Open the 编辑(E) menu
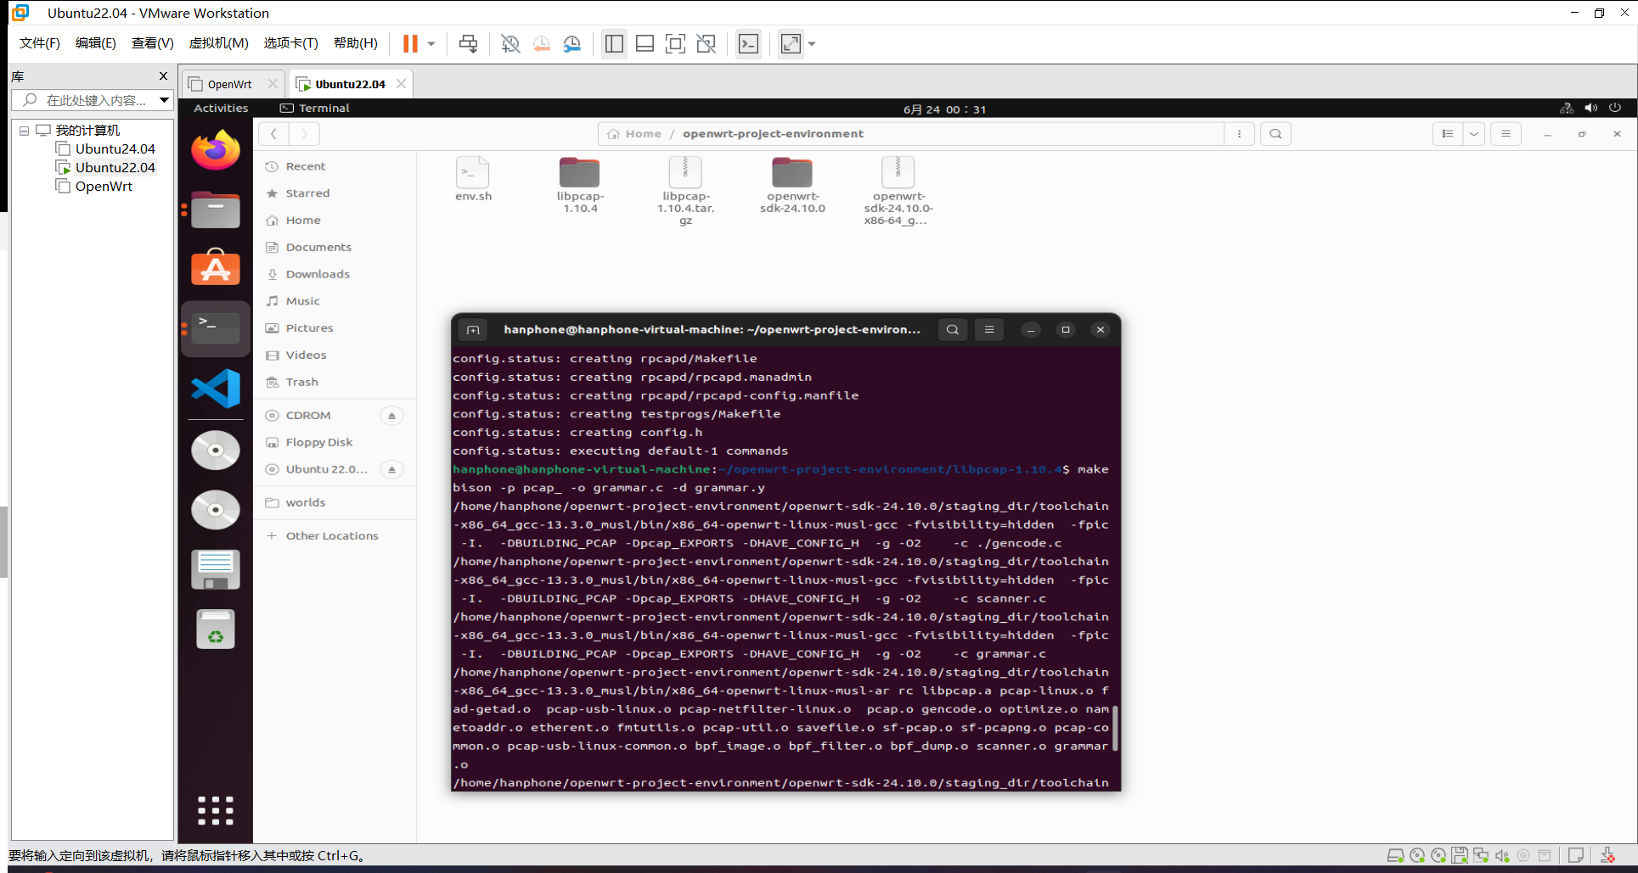Image resolution: width=1638 pixels, height=873 pixels. coord(96,43)
